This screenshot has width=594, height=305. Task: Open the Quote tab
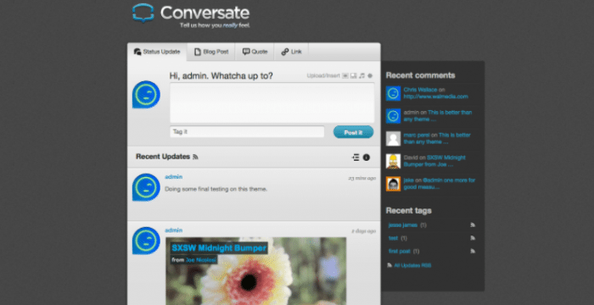coord(255,52)
